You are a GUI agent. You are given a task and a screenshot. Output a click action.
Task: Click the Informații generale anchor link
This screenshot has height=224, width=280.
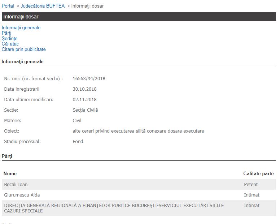tap(21, 28)
